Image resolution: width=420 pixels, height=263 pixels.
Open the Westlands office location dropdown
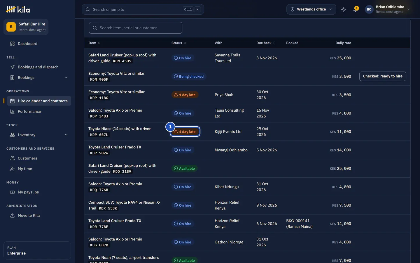point(311,9)
